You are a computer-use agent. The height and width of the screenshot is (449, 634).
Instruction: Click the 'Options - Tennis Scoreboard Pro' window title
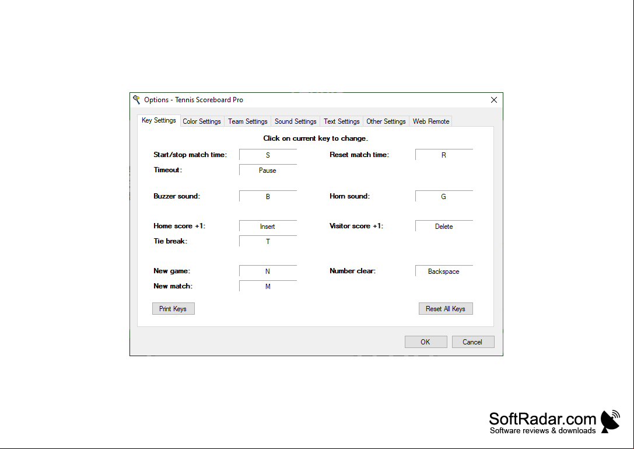click(194, 100)
